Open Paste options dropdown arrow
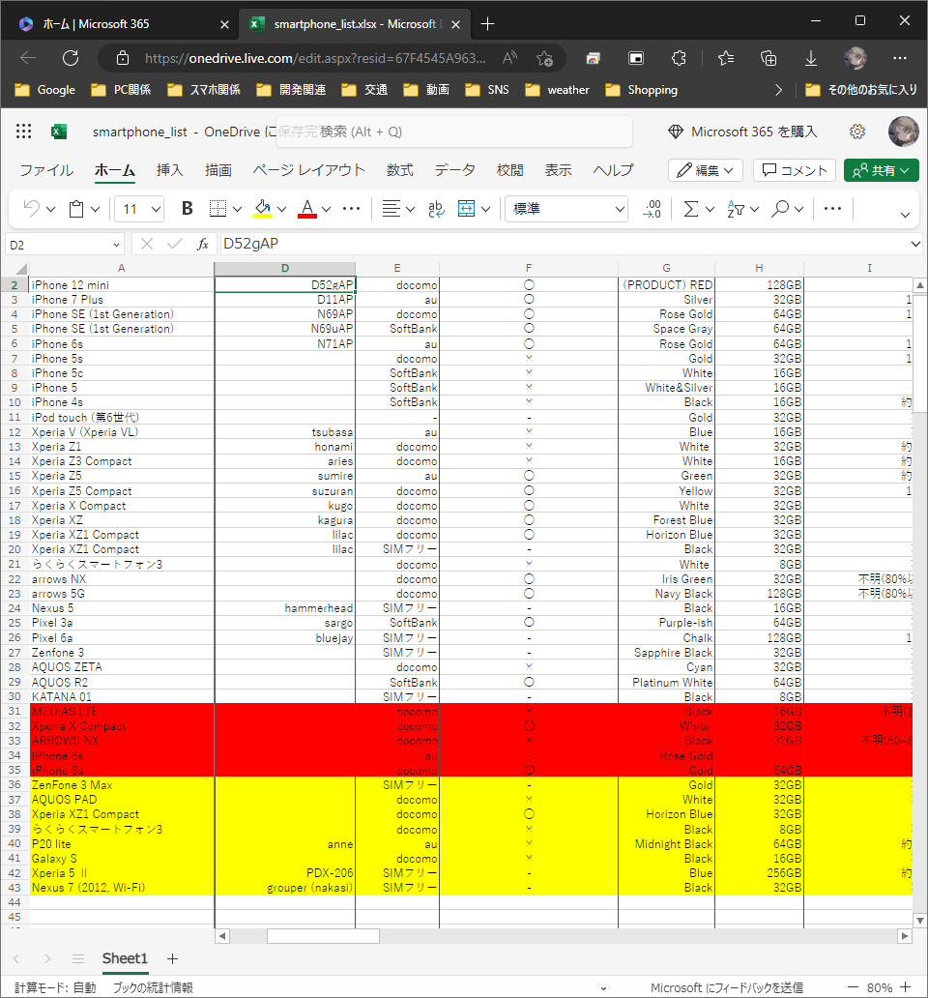The height and width of the screenshot is (998, 928). [x=96, y=209]
